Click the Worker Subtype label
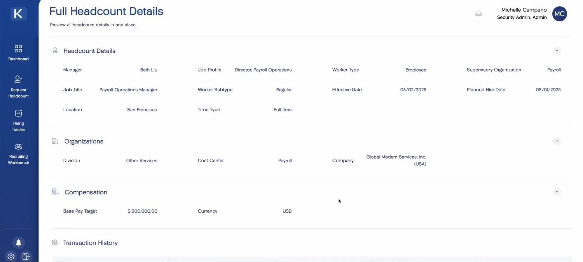 coord(215,90)
